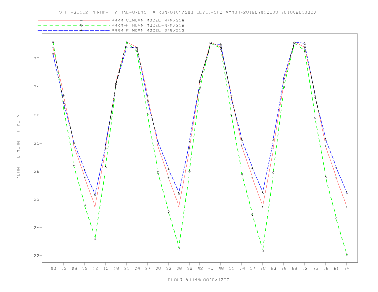Click the chart title line starting STAT=SL1L2

click(187, 12)
